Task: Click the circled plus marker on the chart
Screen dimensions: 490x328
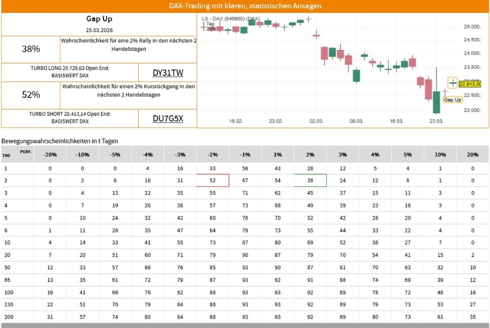Action: (x=453, y=83)
